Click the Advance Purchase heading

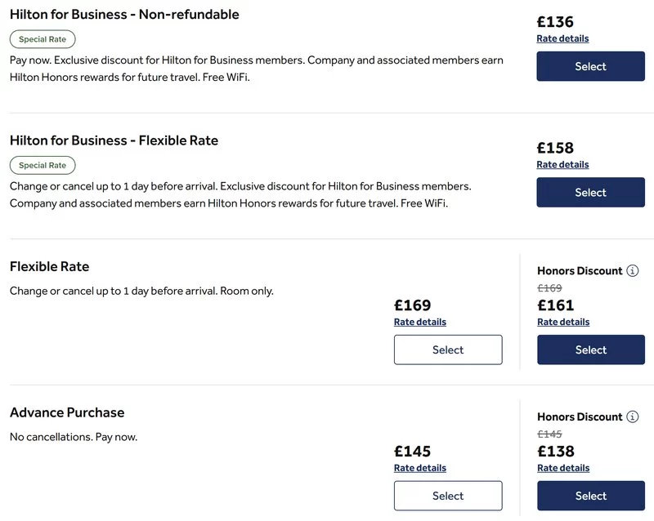tap(67, 412)
